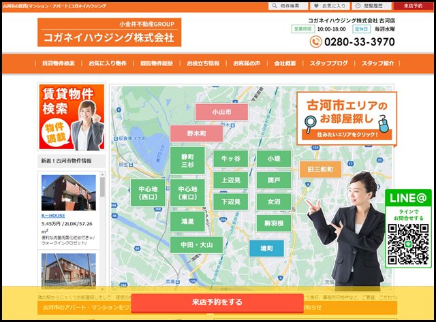Click the 賃貸物件検索 物件満載 side banner
The width and height of the screenshot is (436, 322).
[x=72, y=117]
